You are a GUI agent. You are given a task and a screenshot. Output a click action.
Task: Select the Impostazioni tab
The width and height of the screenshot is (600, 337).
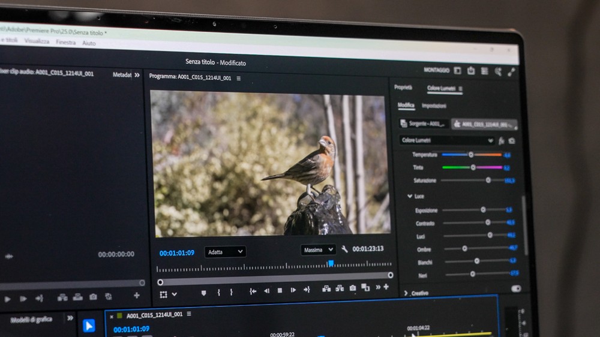coord(434,106)
